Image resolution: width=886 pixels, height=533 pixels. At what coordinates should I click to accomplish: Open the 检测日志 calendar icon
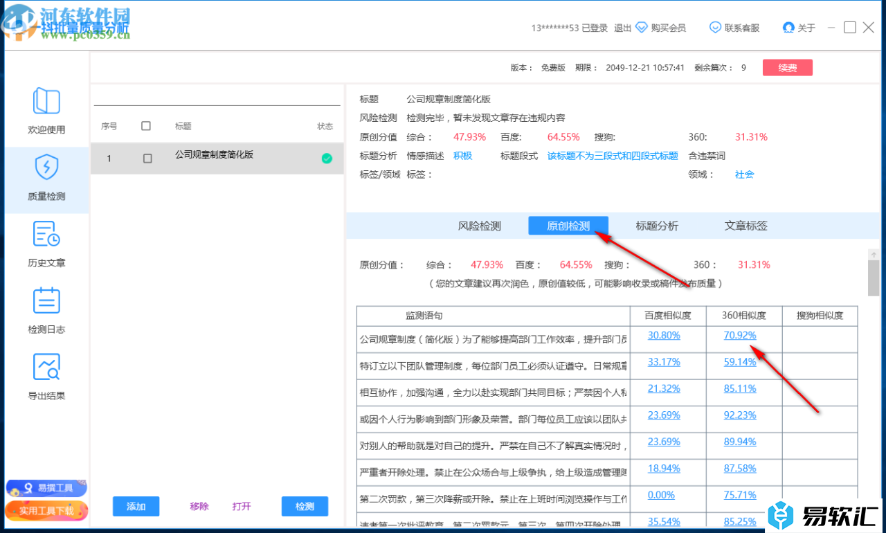pos(46,300)
